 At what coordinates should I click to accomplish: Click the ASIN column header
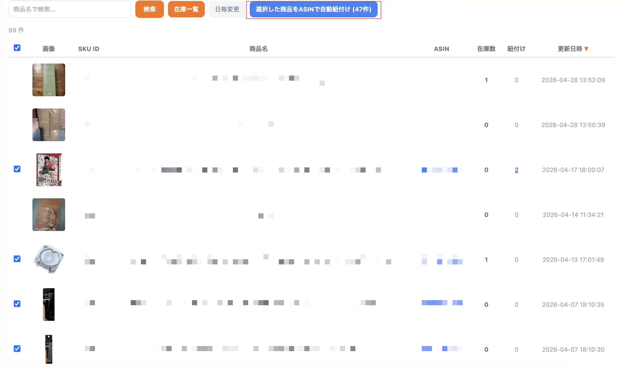441,49
